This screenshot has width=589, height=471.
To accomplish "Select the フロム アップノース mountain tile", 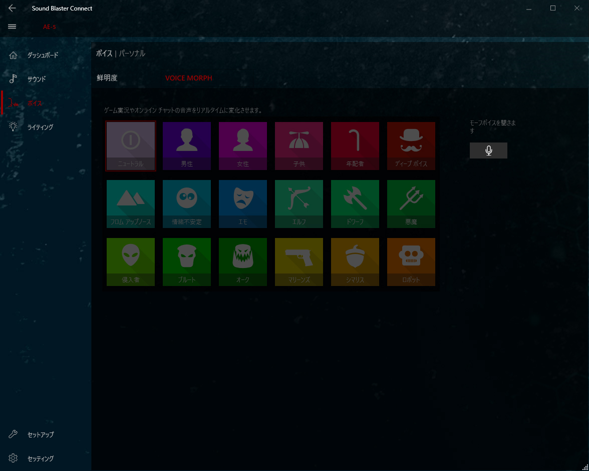I will 130,204.
